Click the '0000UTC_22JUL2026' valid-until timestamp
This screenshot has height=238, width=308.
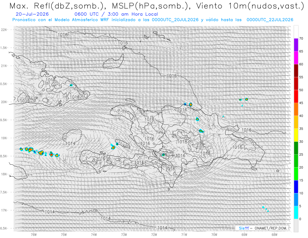(x=270, y=20)
